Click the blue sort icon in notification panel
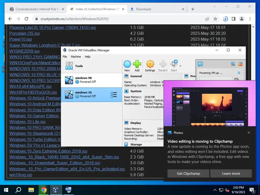 (x=233, y=64)
